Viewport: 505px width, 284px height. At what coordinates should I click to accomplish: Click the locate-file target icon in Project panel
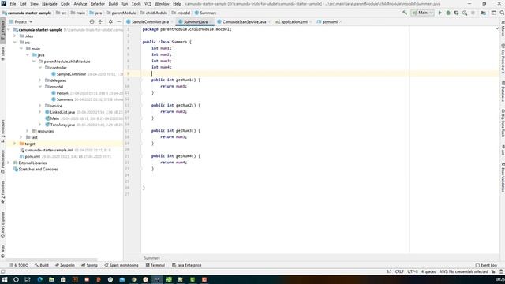[92, 21]
